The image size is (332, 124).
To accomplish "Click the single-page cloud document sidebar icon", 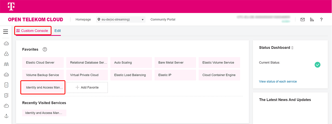I will coord(6,85).
